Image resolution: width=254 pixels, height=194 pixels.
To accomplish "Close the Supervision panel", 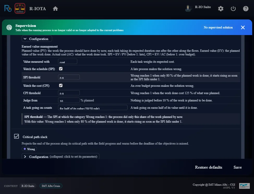I will 243,27.
